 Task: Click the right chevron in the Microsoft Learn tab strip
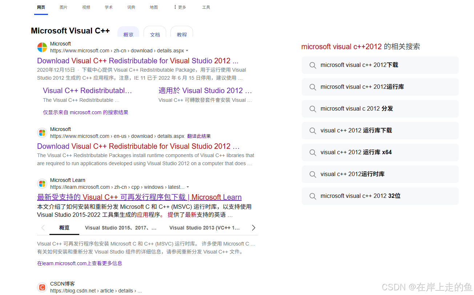tap(254, 228)
